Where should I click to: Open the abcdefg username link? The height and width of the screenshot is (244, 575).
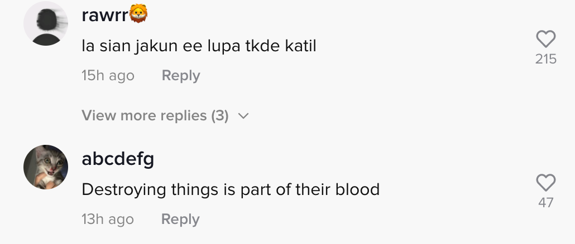tap(118, 159)
